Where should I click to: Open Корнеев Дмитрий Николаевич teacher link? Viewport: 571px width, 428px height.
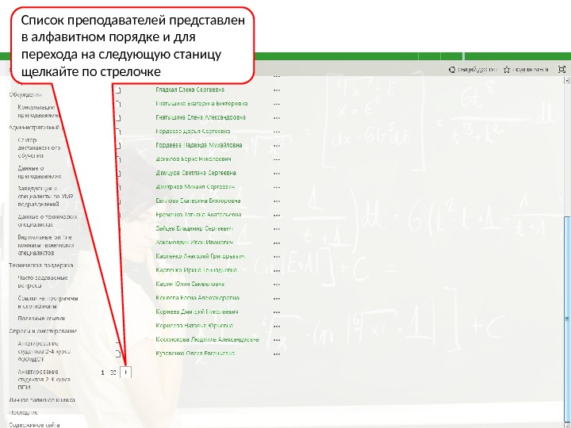[197, 311]
